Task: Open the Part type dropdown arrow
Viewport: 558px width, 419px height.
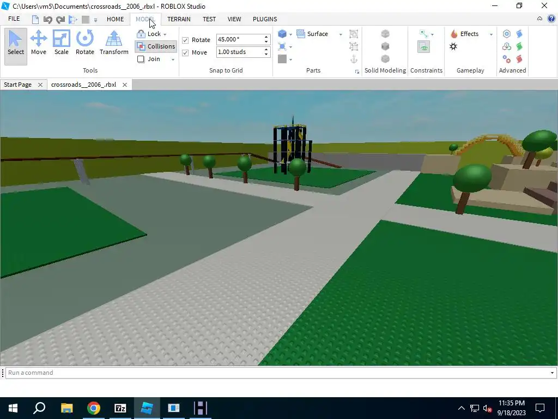Action: [291, 34]
